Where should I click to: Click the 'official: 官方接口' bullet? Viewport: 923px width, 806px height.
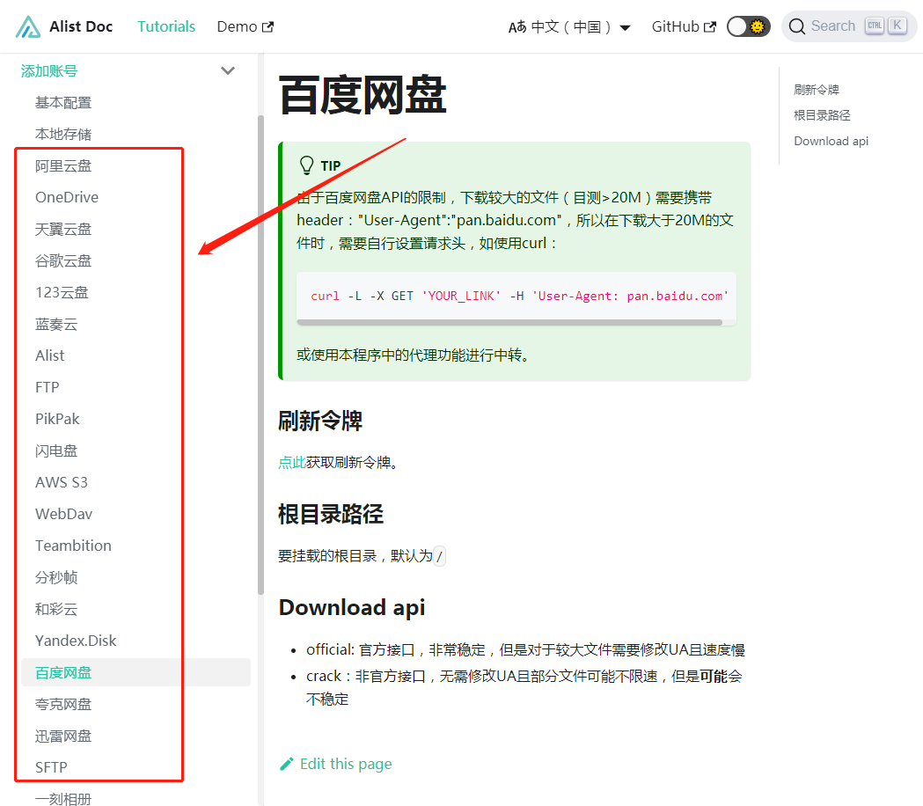point(525,650)
